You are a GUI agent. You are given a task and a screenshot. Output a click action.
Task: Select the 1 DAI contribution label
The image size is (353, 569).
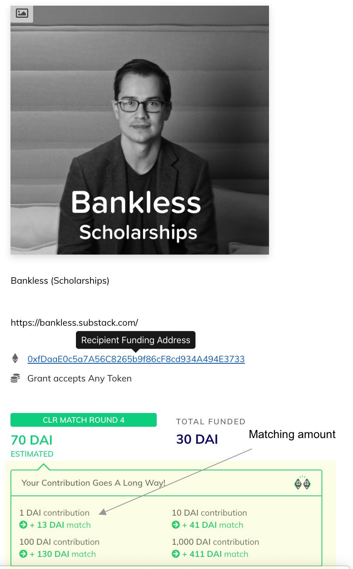[54, 513]
